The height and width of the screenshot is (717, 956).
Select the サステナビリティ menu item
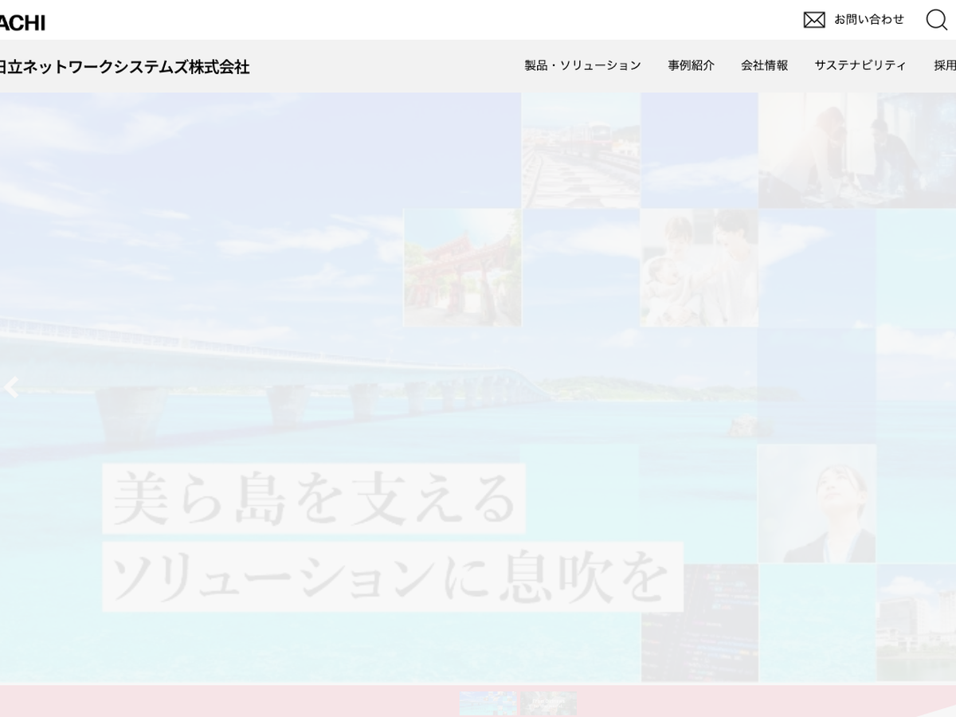[x=860, y=66]
